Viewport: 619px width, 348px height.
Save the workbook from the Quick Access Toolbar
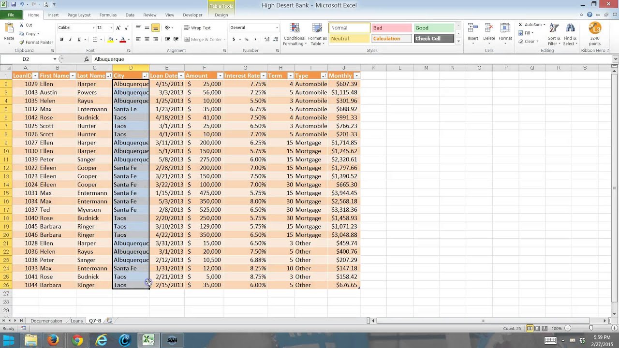pyautogui.click(x=14, y=4)
